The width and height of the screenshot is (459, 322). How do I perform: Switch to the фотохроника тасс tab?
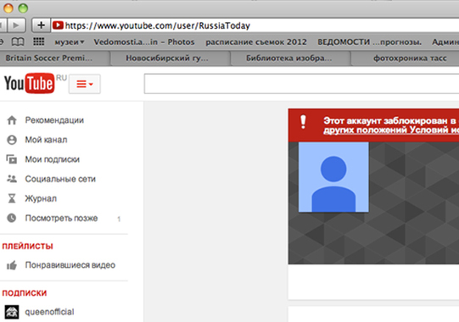(409, 58)
